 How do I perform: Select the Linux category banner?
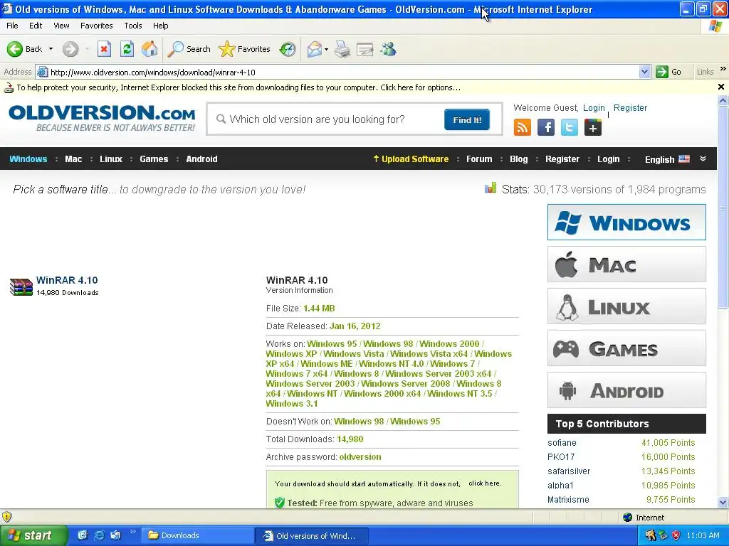[x=626, y=306]
